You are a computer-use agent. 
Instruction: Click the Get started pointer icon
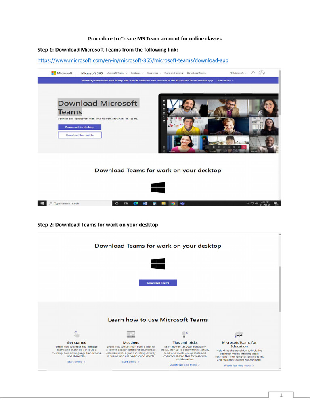pyautogui.click(x=76, y=334)
